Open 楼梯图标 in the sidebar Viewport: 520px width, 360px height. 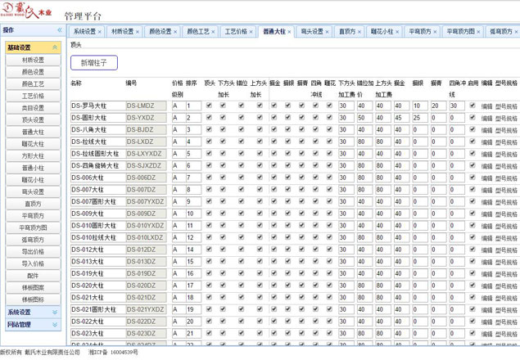click(x=33, y=299)
